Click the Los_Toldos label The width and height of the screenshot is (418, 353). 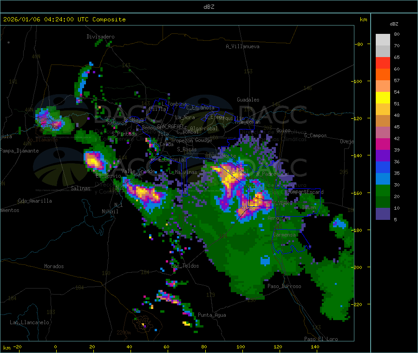pos(185,266)
